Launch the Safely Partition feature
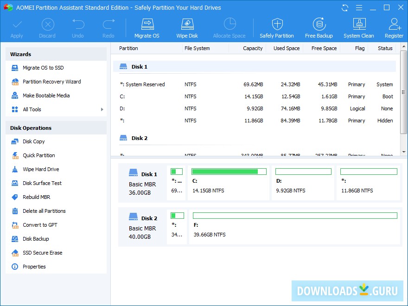 coord(276,27)
